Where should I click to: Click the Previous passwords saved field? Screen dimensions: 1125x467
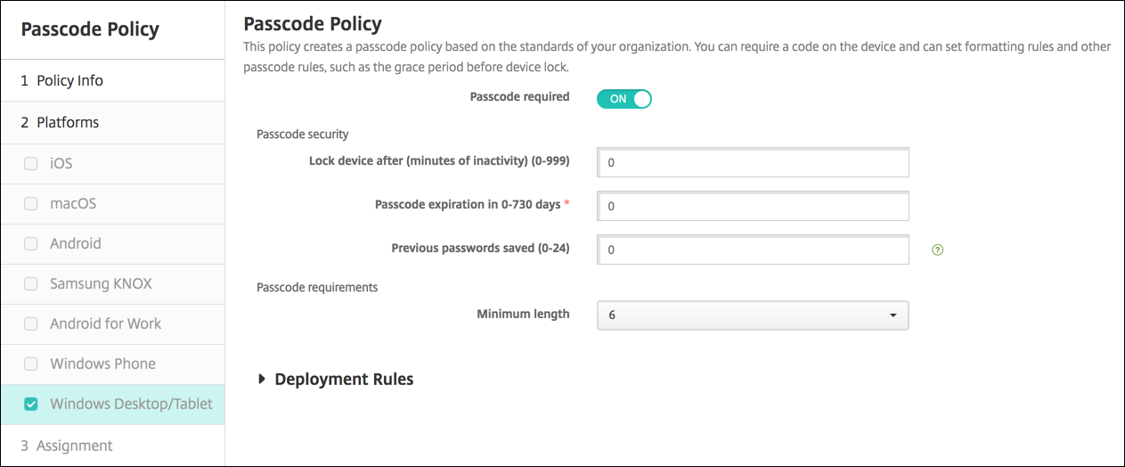[x=753, y=250]
